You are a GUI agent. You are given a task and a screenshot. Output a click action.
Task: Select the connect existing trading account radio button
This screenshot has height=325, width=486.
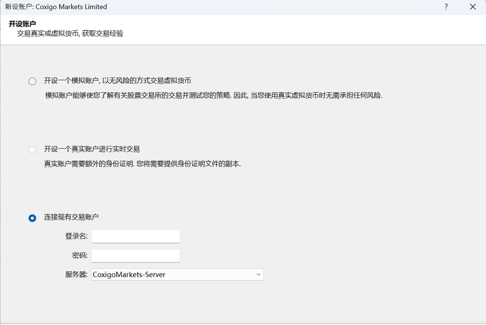(32, 218)
